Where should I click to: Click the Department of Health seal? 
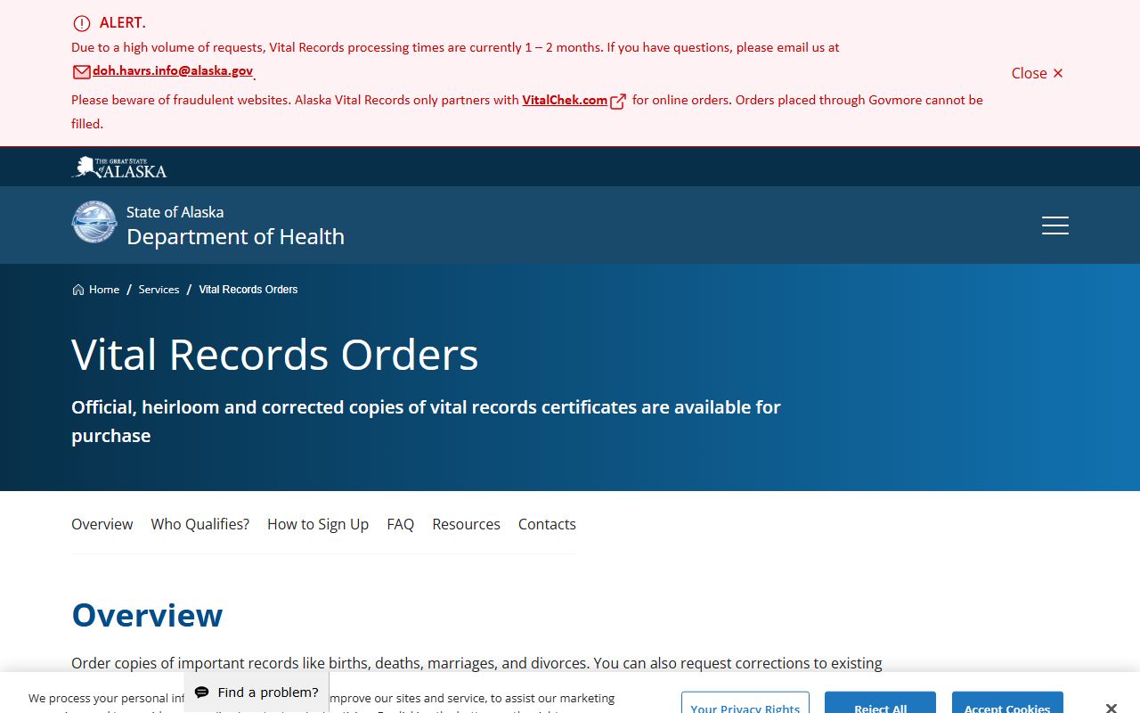[94, 222]
